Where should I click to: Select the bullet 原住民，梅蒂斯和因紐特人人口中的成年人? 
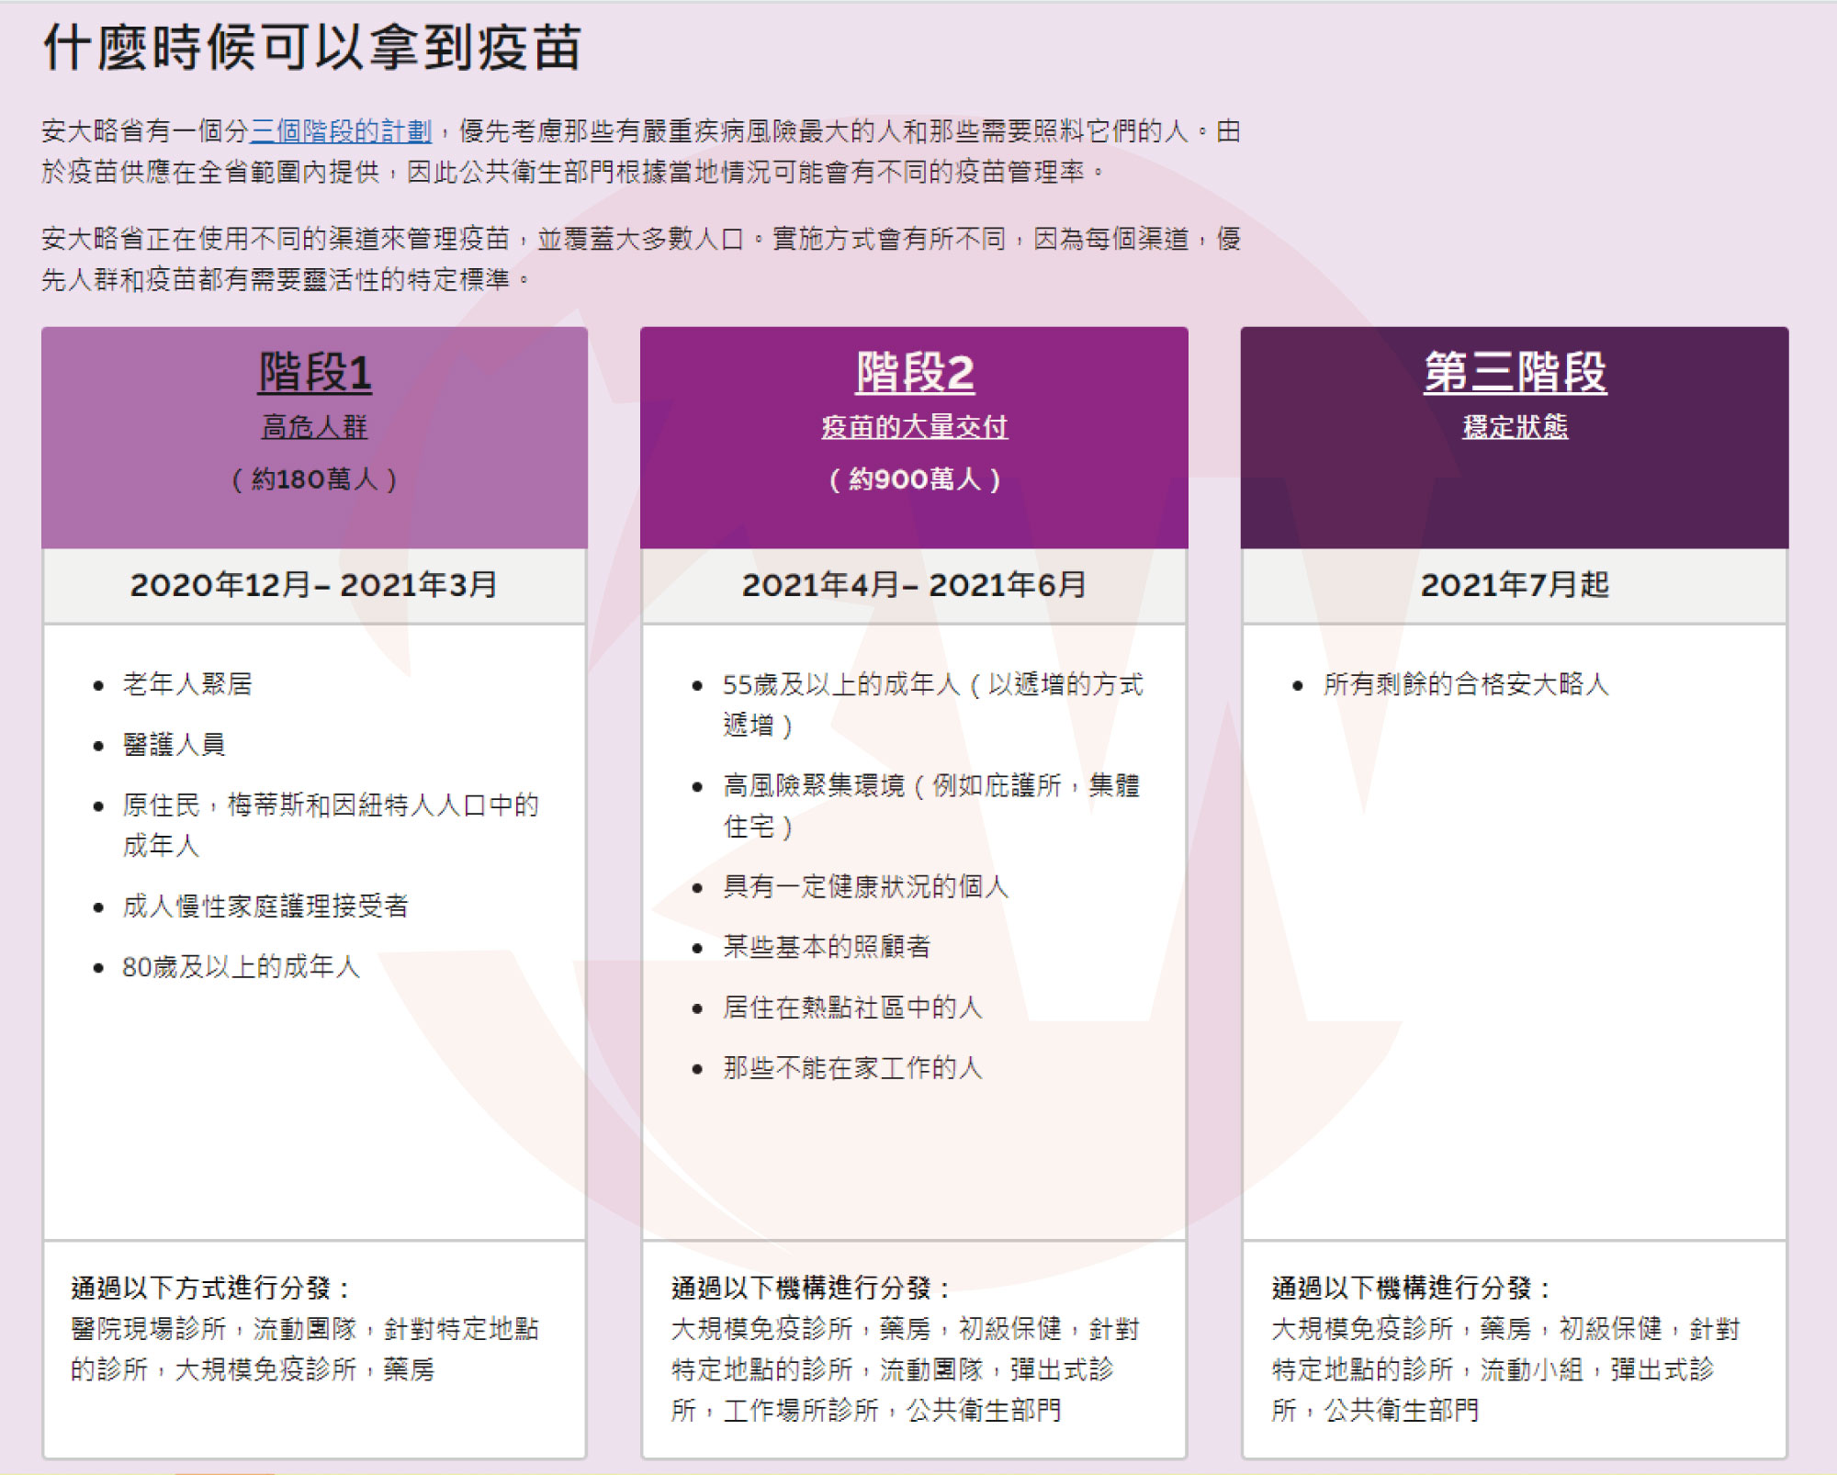331,825
